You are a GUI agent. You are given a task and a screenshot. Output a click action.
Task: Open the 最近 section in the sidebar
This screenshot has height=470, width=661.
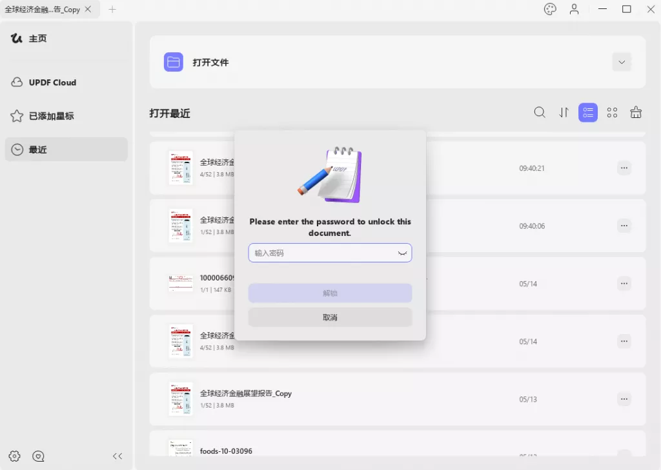coord(37,149)
